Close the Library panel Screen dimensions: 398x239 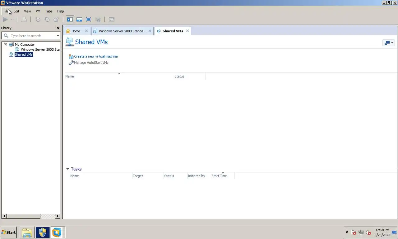pos(58,28)
